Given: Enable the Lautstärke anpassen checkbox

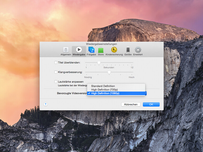Looking at the screenshot, I should [56, 82].
